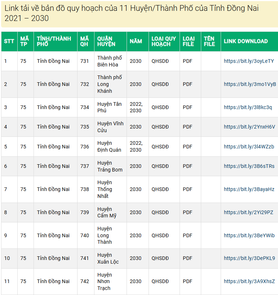Image resolution: width=278 pixels, height=295 pixels.
Task: Click the LINK DOWNLOAD column header
Action: pos(246,41)
